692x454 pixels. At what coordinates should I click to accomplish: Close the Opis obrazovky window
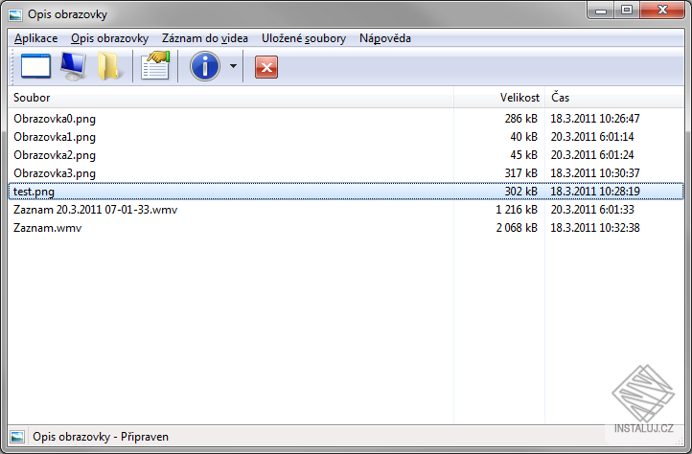pyautogui.click(x=662, y=11)
